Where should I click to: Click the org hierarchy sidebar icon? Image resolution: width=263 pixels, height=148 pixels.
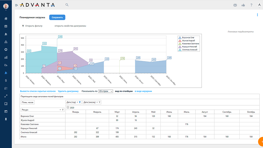(6, 42)
